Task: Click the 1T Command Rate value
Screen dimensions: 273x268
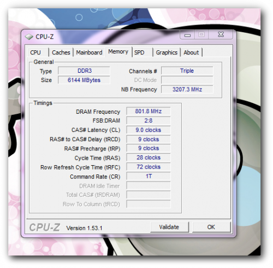Action: pos(149,176)
